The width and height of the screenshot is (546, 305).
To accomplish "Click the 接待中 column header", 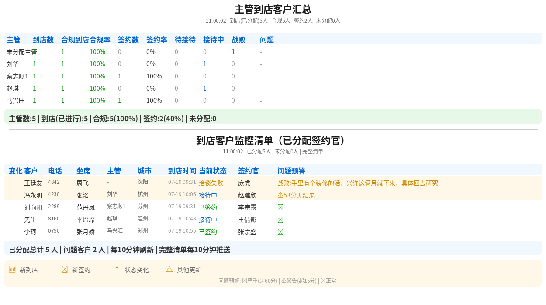I will coord(214,40).
